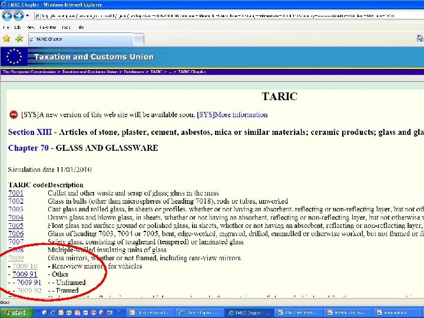The image size is (424, 318).
Task: Open the View menu
Action: click(30, 27)
